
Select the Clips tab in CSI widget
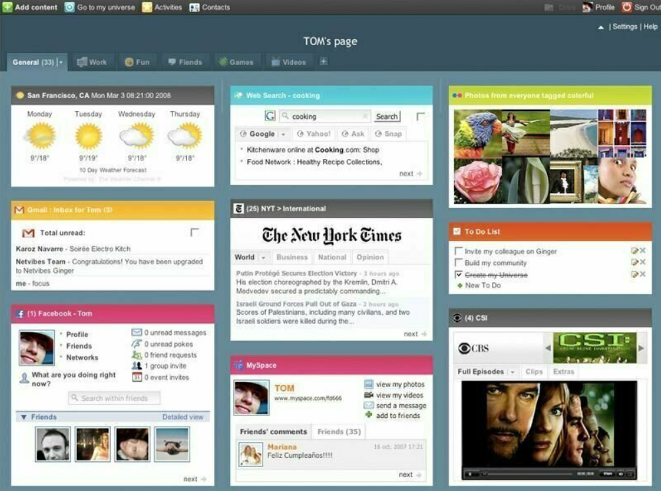(534, 372)
